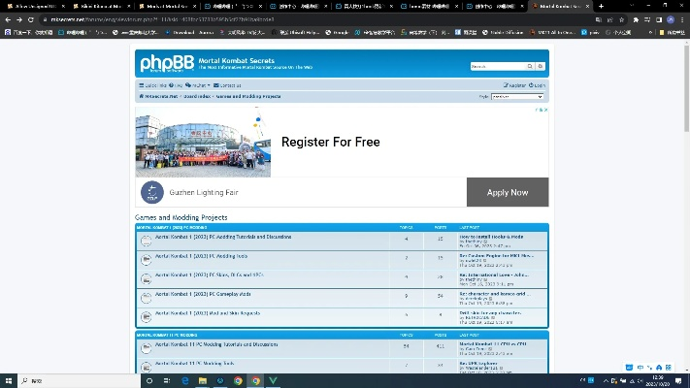Click the ad info icon on the banner
Image resolution: width=690 pixels, height=388 pixels.
click(542, 110)
